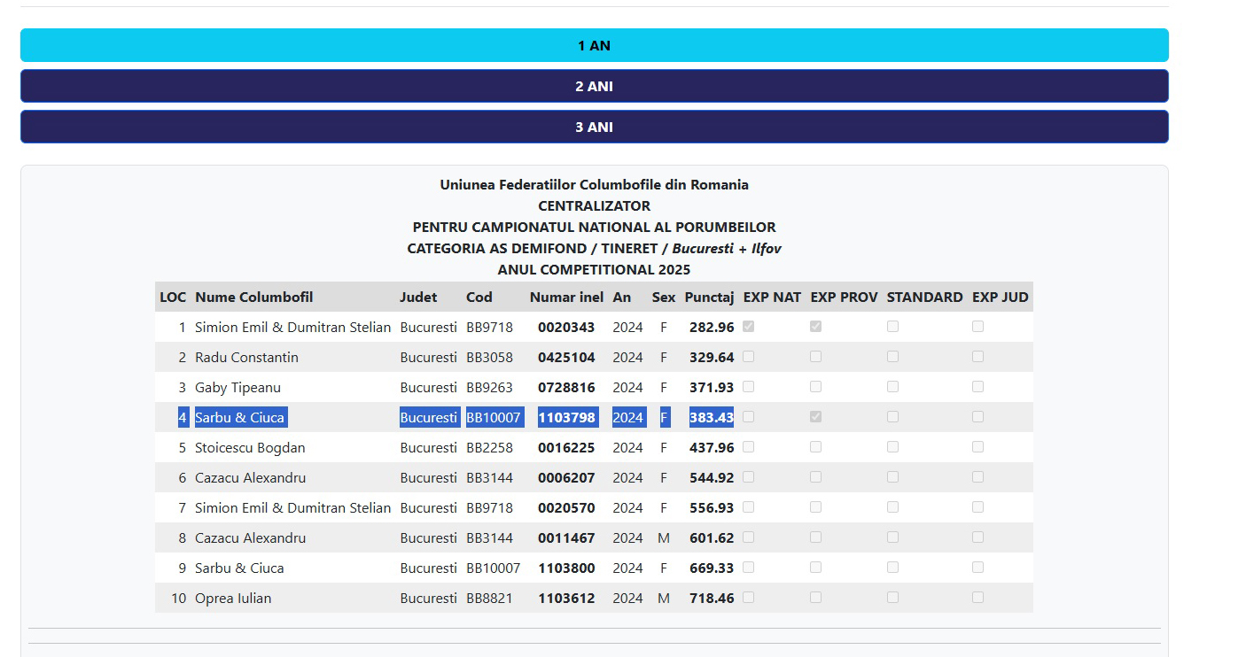The width and height of the screenshot is (1246, 657).
Task: Check EXP NAT for Stoicescu Bogdan
Action: tap(749, 447)
